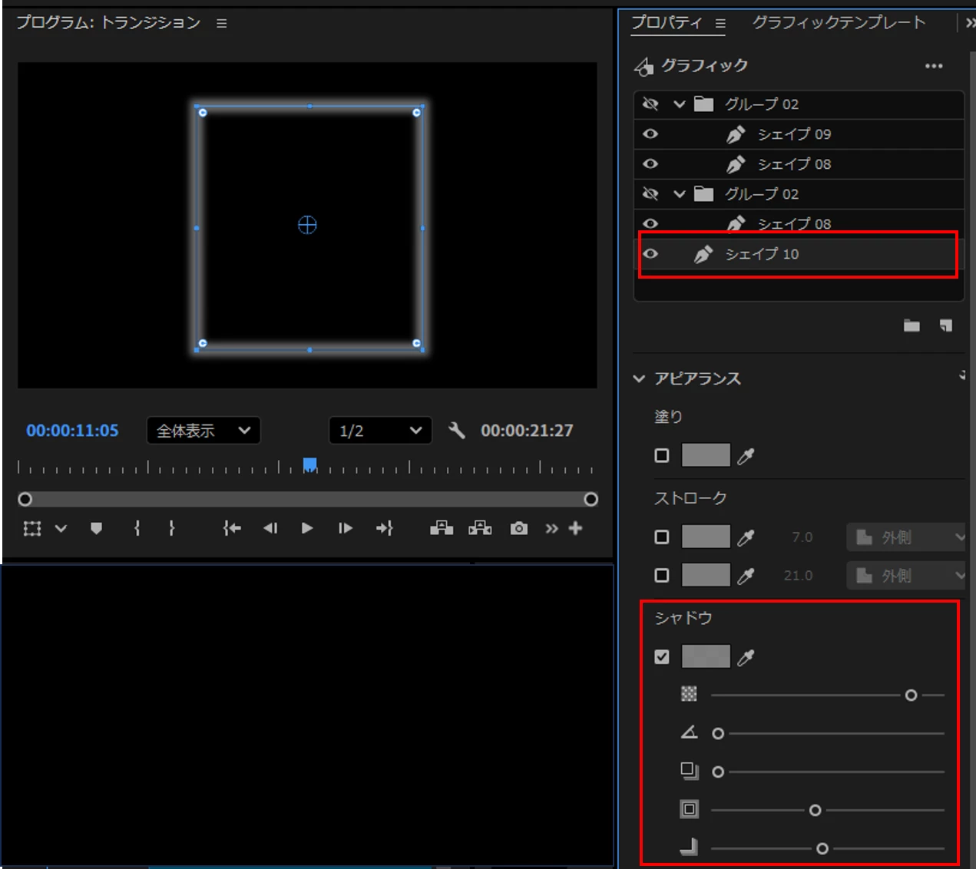Step forward one frame

[346, 528]
